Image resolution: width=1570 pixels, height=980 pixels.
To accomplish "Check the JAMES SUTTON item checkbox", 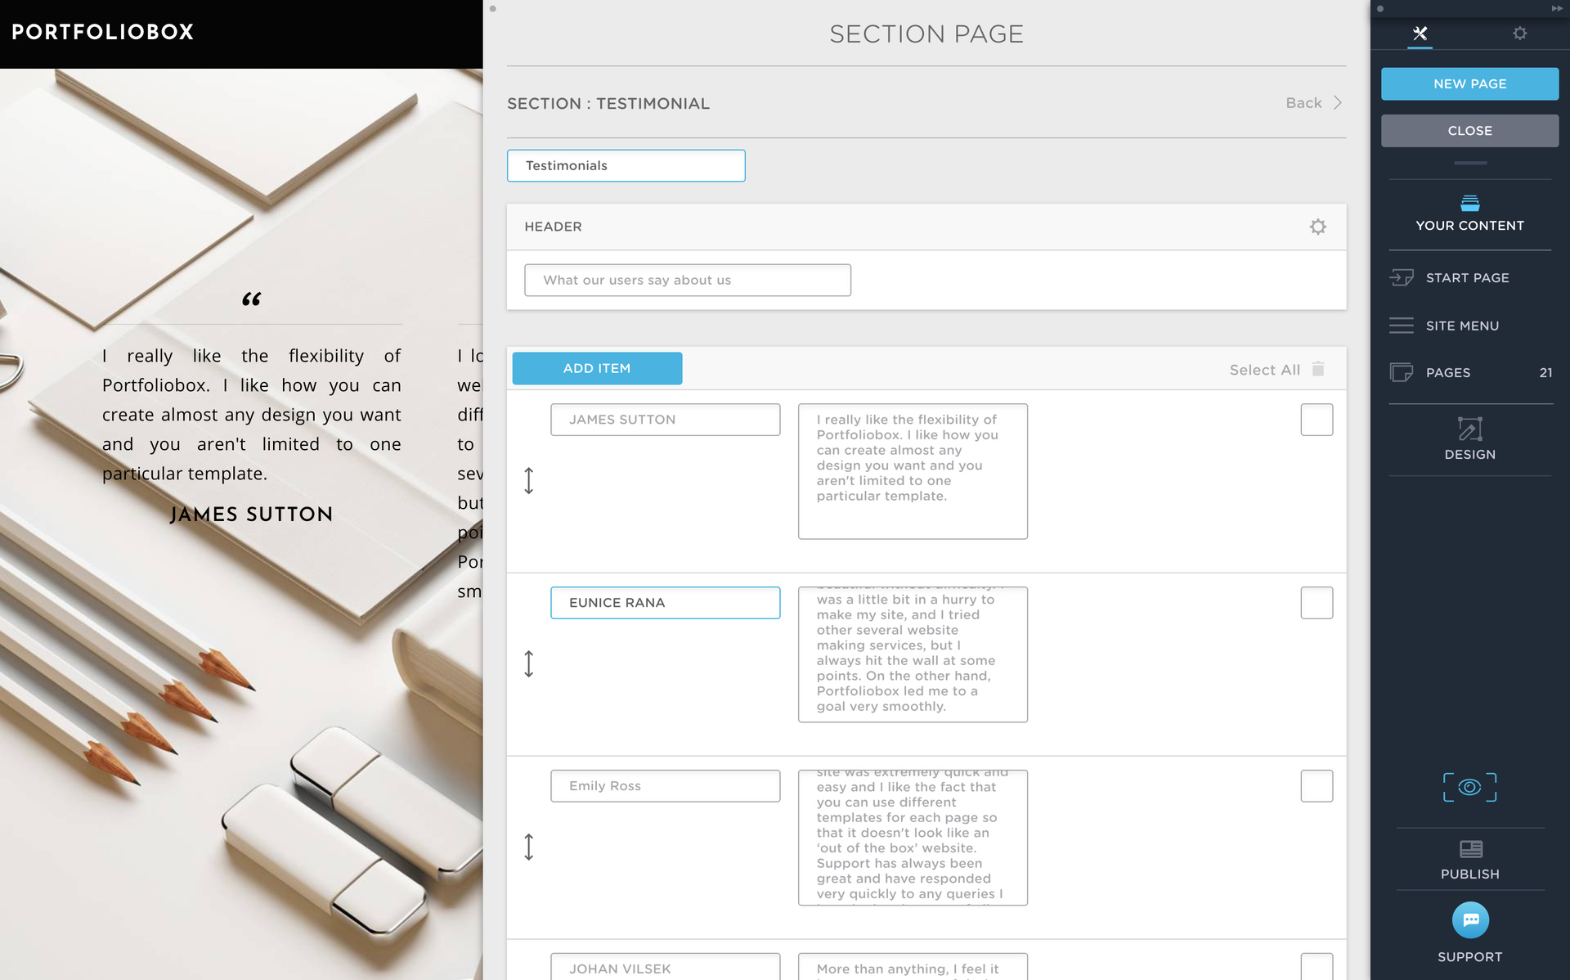I will pyautogui.click(x=1317, y=420).
